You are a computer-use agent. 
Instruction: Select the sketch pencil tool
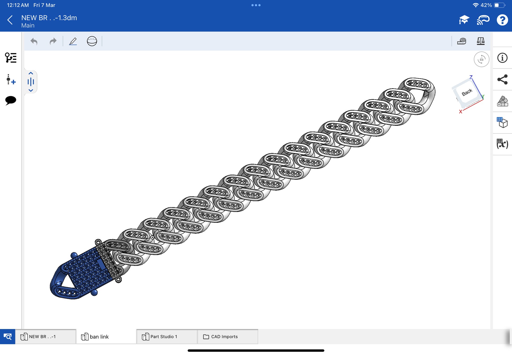(73, 41)
